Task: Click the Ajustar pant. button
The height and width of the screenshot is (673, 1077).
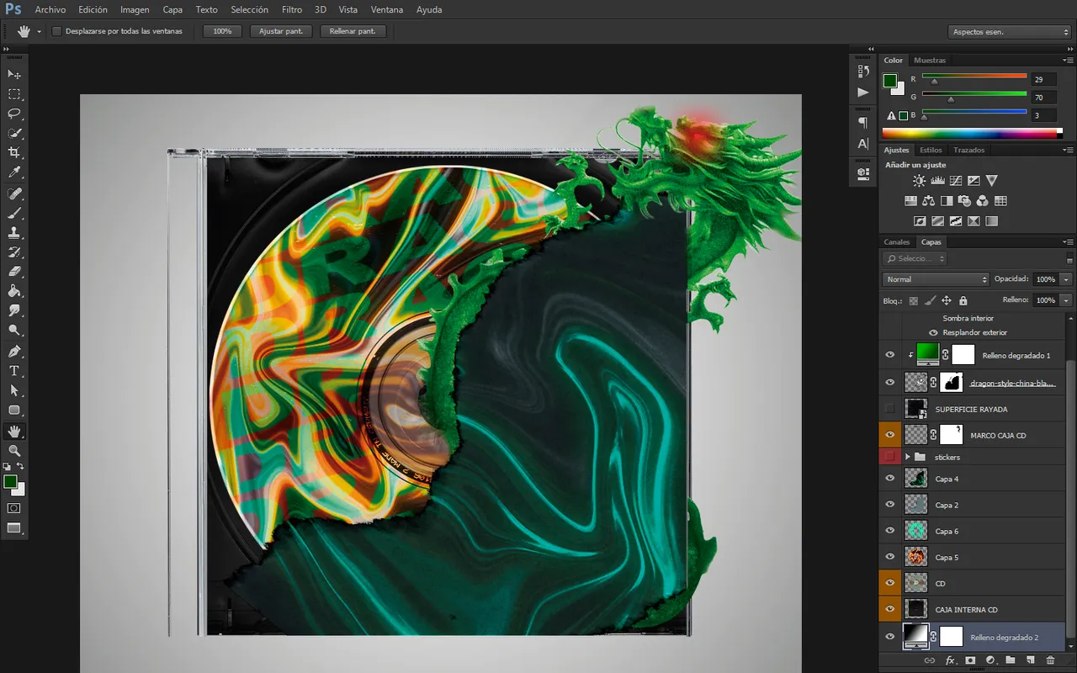Action: pos(281,31)
